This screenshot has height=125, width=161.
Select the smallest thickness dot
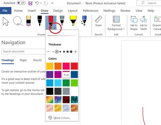pos(53,52)
